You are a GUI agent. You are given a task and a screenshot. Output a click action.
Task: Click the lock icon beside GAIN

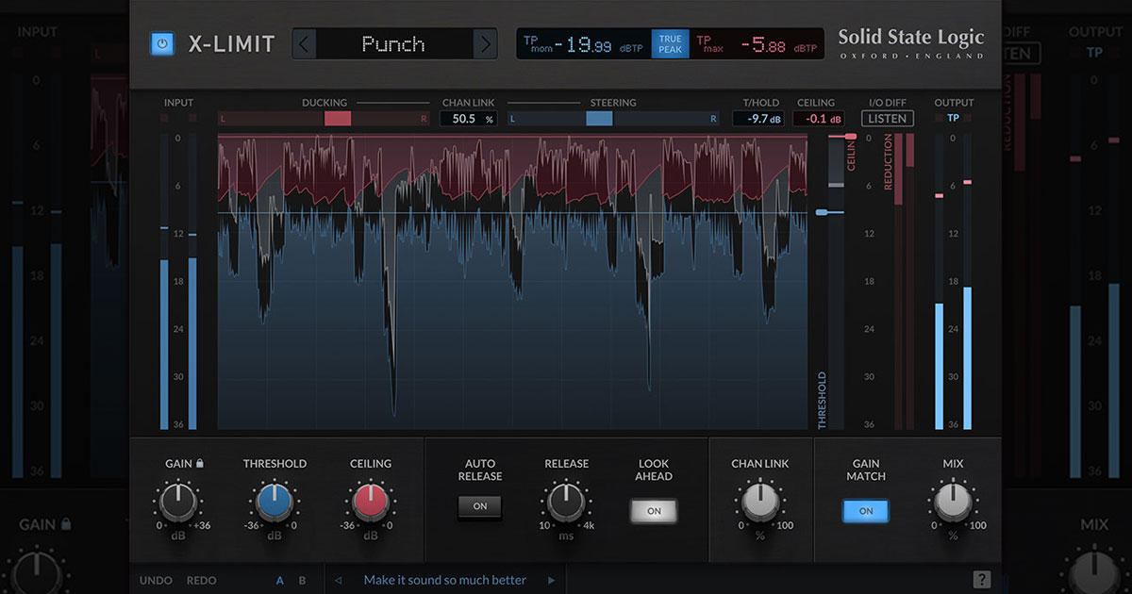[200, 463]
